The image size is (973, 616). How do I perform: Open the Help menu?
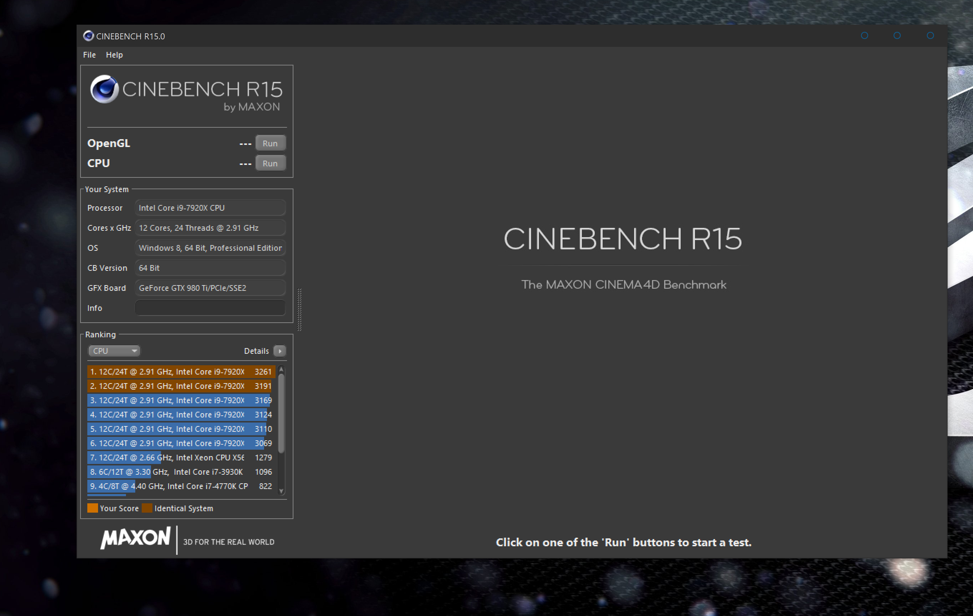pyautogui.click(x=114, y=54)
